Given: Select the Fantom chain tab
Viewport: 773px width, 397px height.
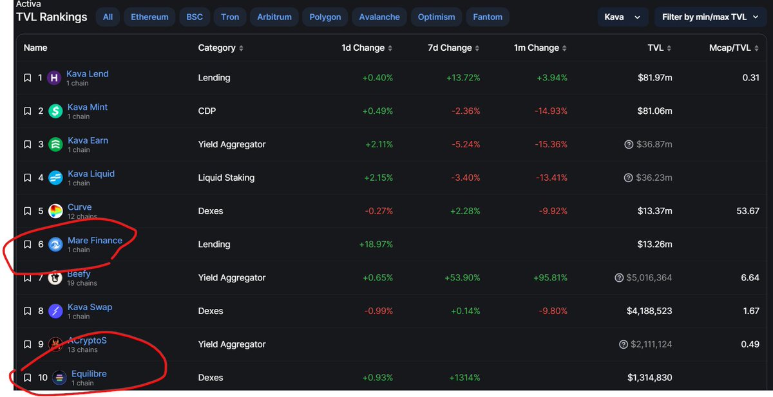Looking at the screenshot, I should pyautogui.click(x=488, y=17).
